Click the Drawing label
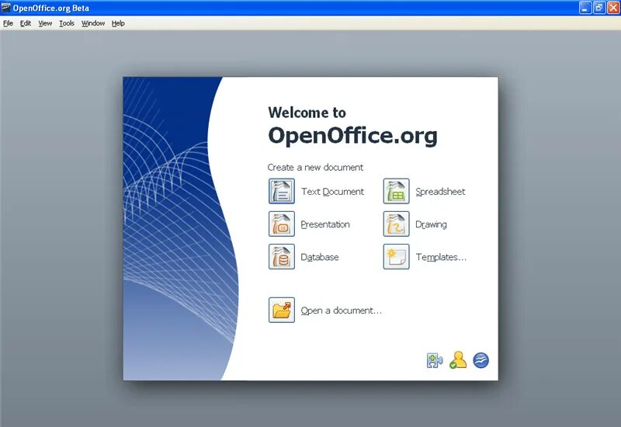Screen dimensions: 621x427 pos(431,224)
